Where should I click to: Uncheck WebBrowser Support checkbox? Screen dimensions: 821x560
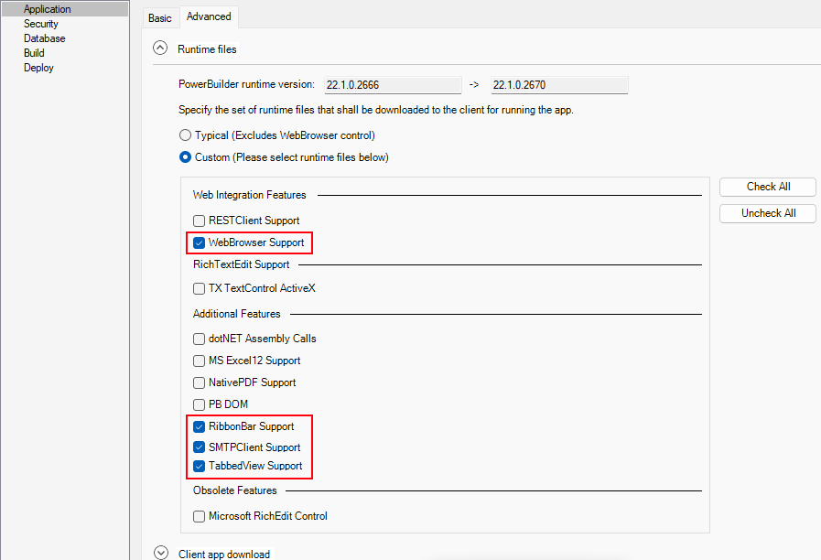pos(199,242)
